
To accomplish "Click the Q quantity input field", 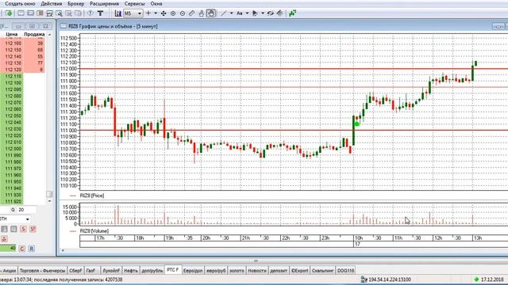I will click(x=26, y=210).
